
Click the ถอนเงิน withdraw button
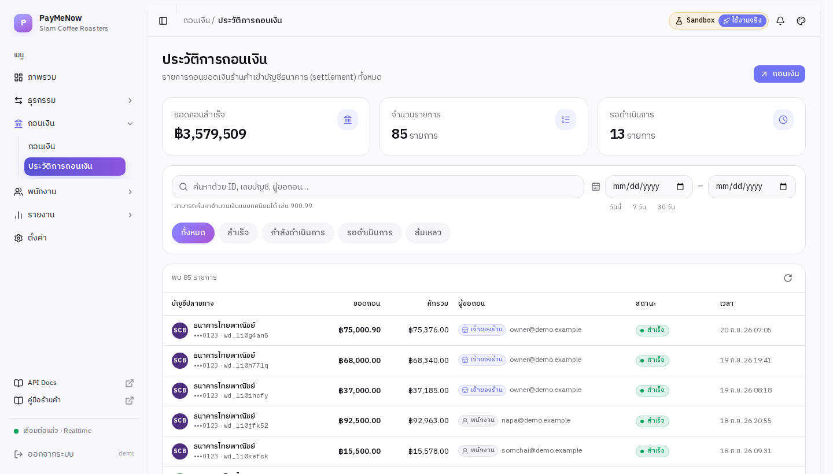(x=779, y=74)
